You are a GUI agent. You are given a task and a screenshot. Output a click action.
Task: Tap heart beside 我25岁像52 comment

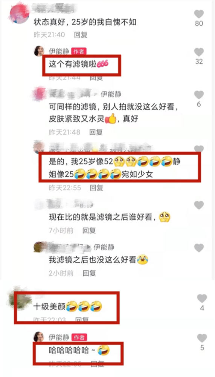pyautogui.click(x=199, y=149)
